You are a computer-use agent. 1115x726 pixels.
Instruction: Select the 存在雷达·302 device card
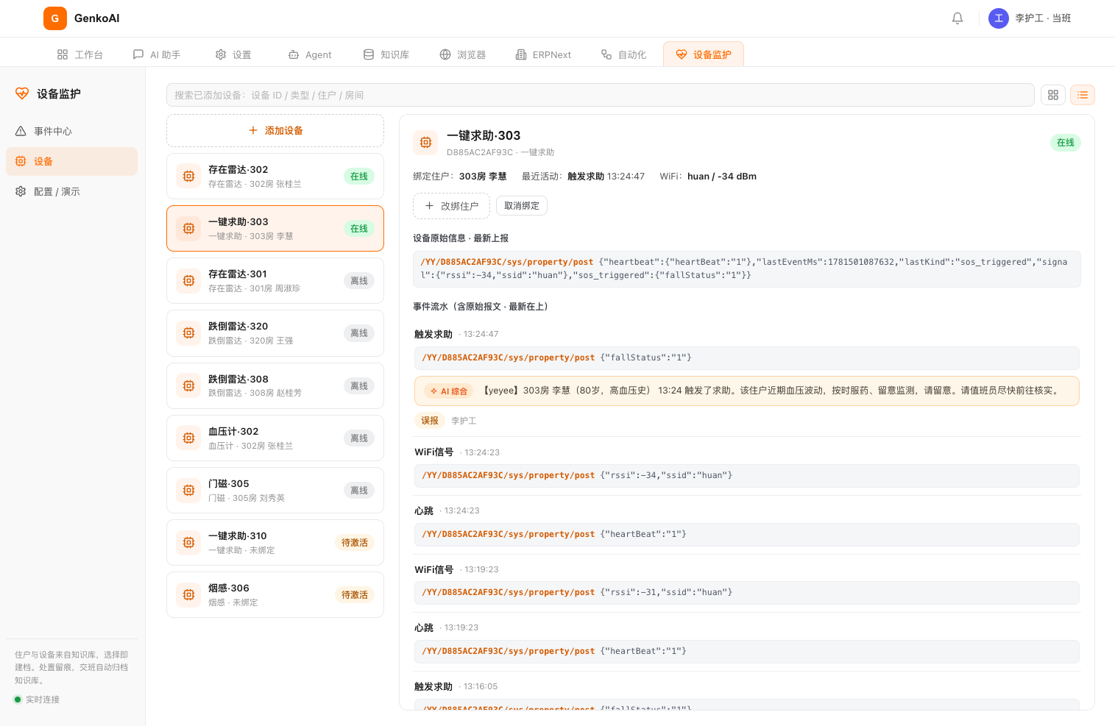tap(275, 176)
